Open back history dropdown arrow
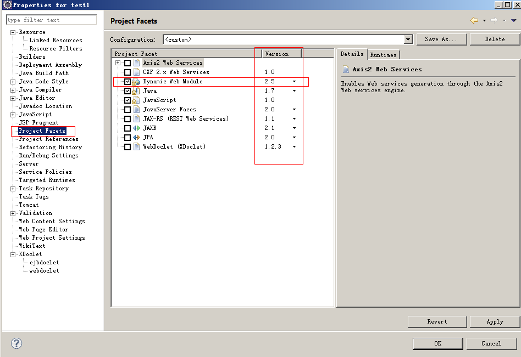Screen dimensions: 521x357 point(484,20)
